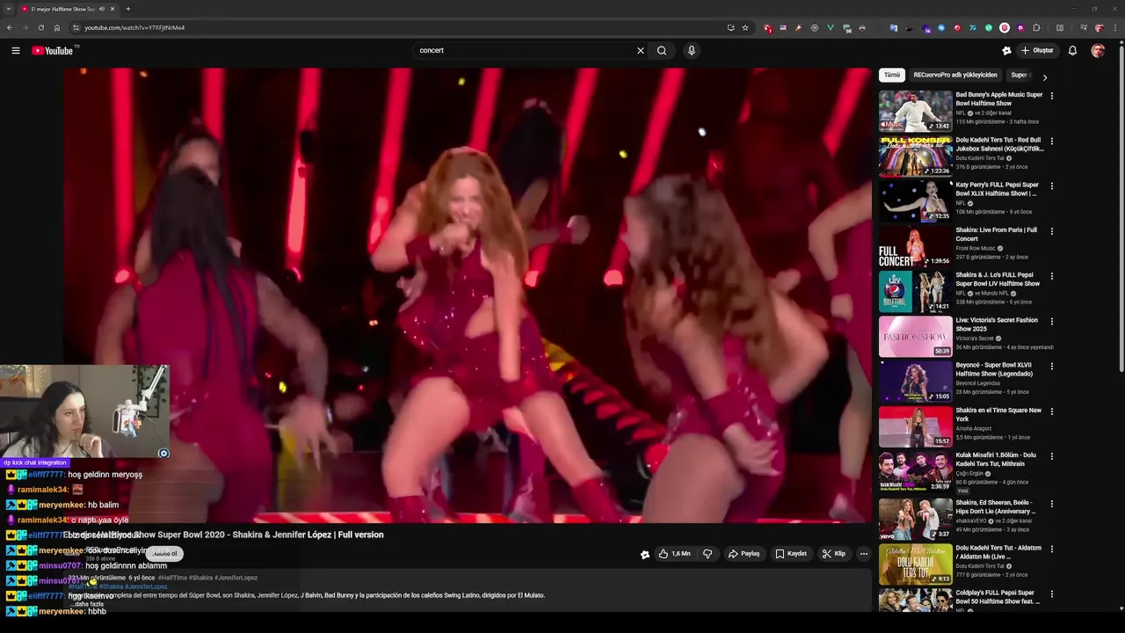The image size is (1125, 633).
Task: Click the Google Translate extension icon
Action: click(894, 27)
